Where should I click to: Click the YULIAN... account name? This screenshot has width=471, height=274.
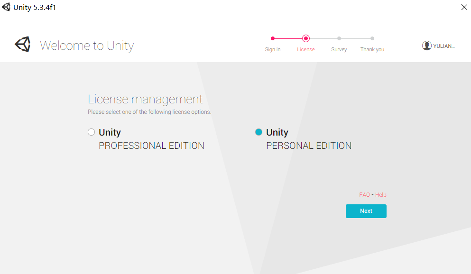(443, 46)
